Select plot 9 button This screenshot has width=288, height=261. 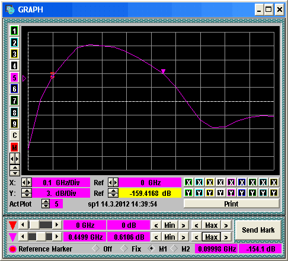coord(14,124)
